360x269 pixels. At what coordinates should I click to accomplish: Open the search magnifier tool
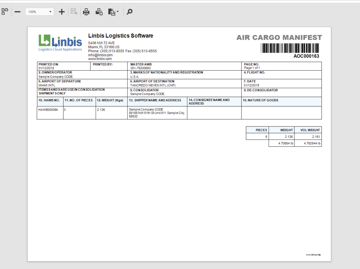129,12
